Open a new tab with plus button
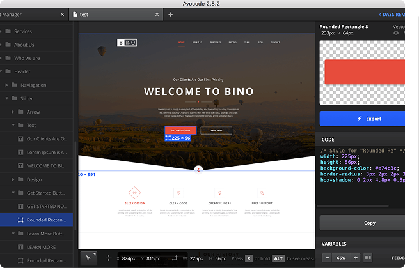Image resolution: width=419 pixels, height=268 pixels. (x=171, y=15)
